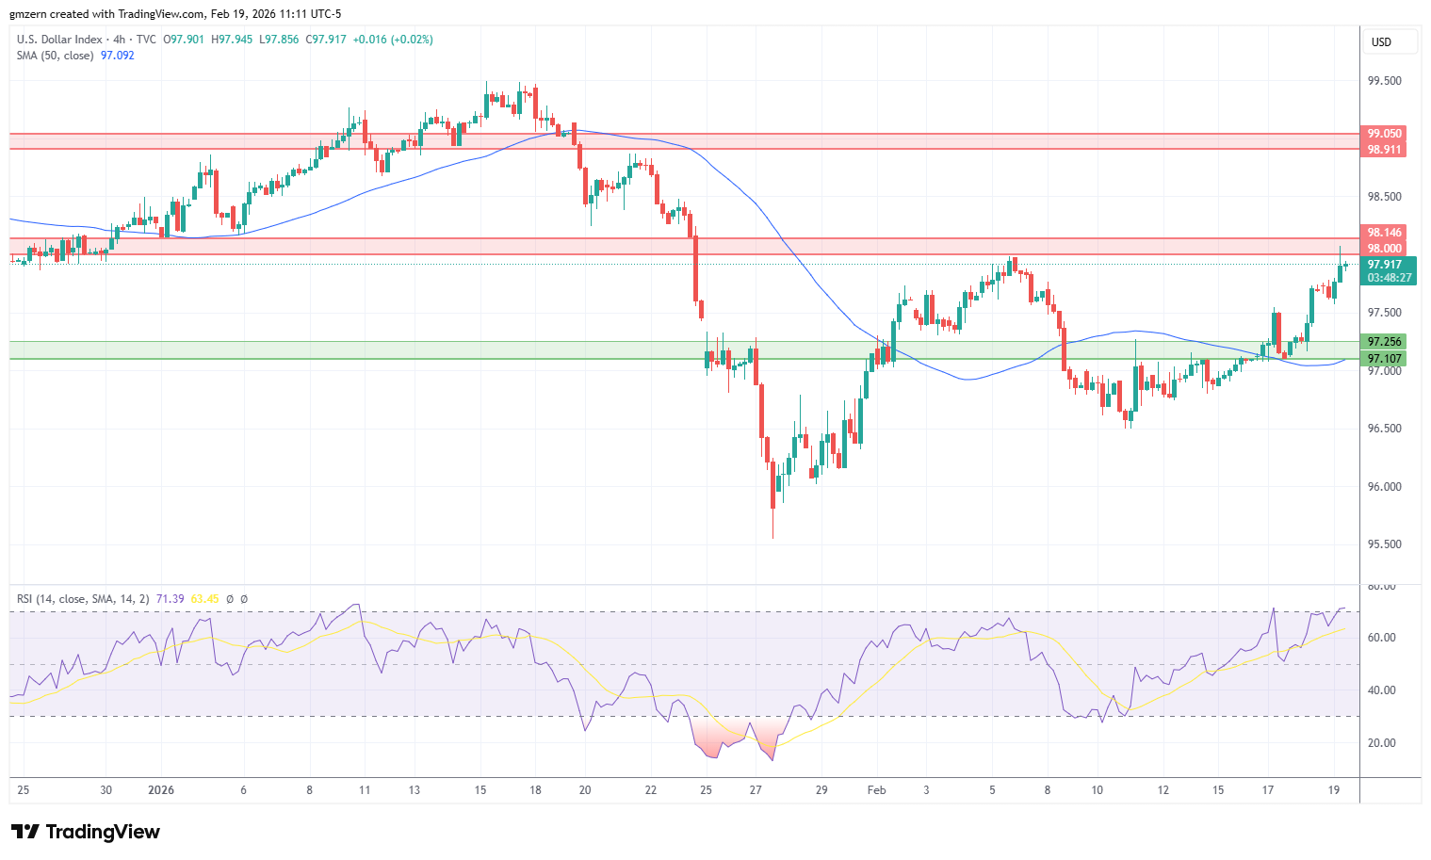
Task: Click the 97.500 price axis tick
Action: [x=1384, y=313]
